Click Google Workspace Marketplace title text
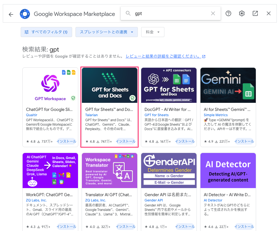This screenshot has height=231, width=279. pyautogui.click(x=74, y=14)
